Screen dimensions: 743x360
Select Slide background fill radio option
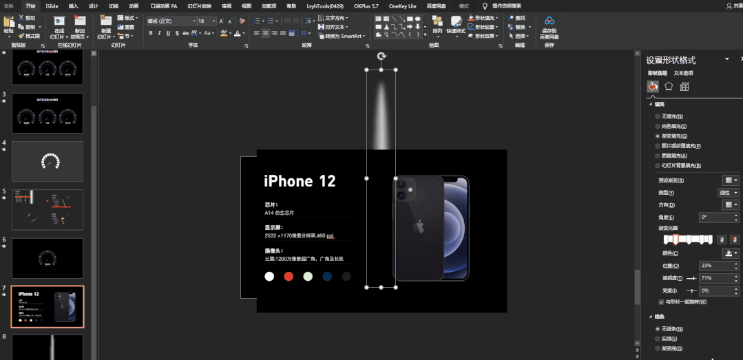coord(657,165)
